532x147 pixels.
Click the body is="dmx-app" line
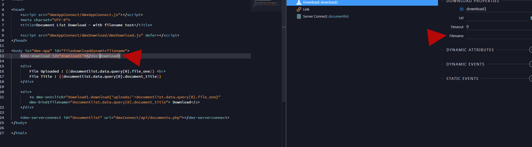pos(70,51)
